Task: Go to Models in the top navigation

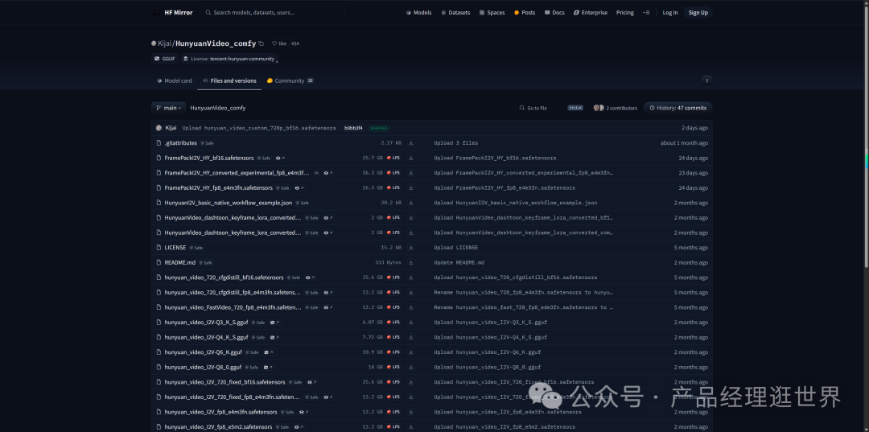Action: click(419, 12)
